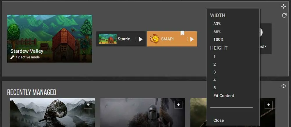
Task: Set dashlet width to 66%
Action: 217,32
